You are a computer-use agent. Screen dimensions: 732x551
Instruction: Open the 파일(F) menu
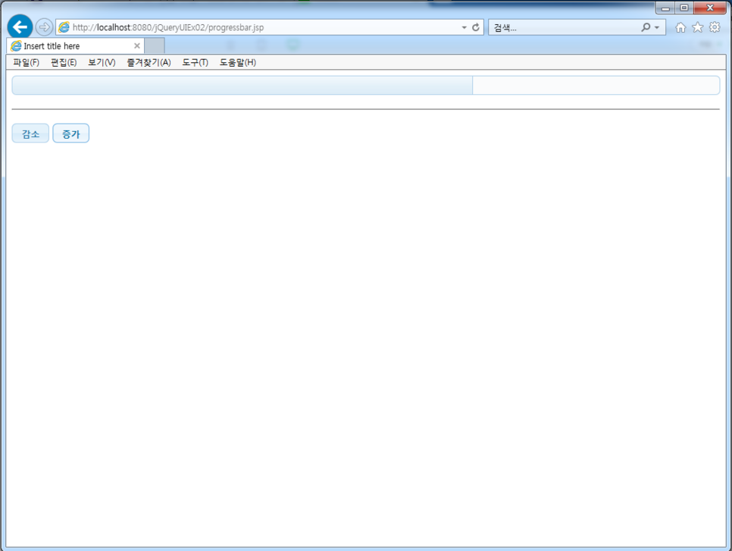coord(26,63)
